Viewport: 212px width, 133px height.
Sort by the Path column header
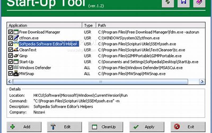[151, 25]
